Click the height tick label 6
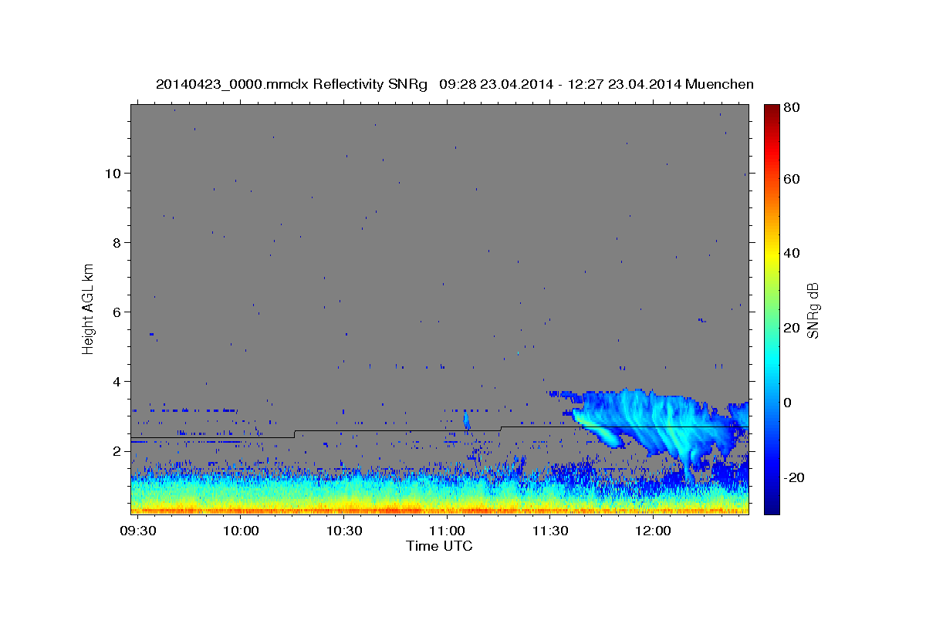926x617 pixels. [116, 312]
